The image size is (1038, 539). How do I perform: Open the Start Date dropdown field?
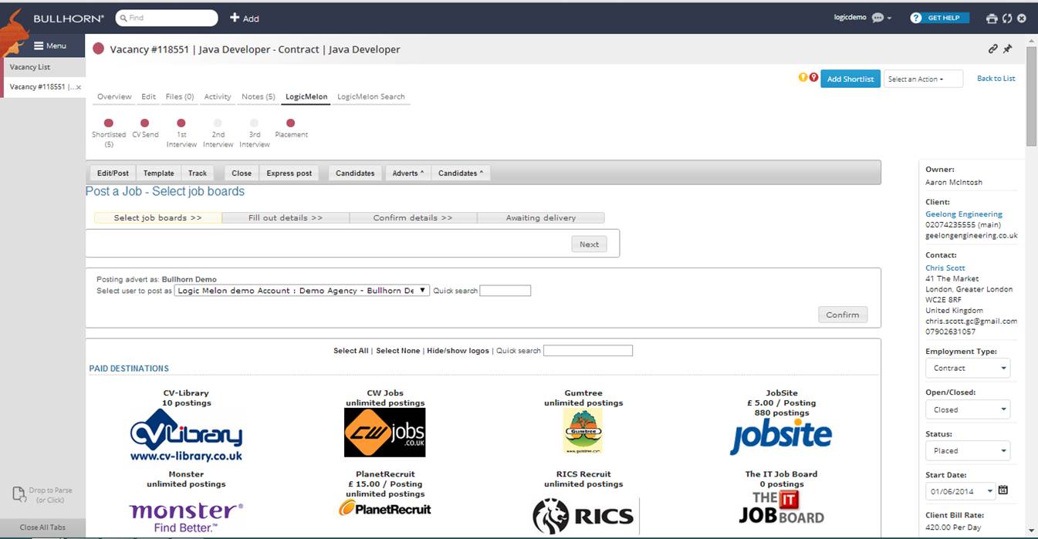click(960, 490)
